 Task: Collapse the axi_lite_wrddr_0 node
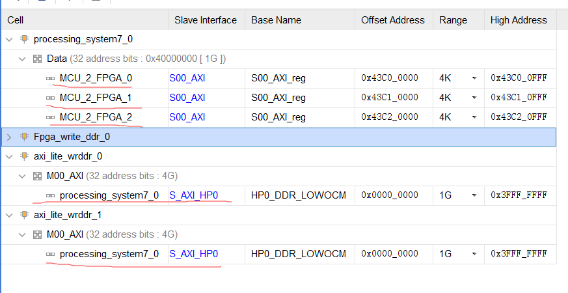click(x=9, y=156)
